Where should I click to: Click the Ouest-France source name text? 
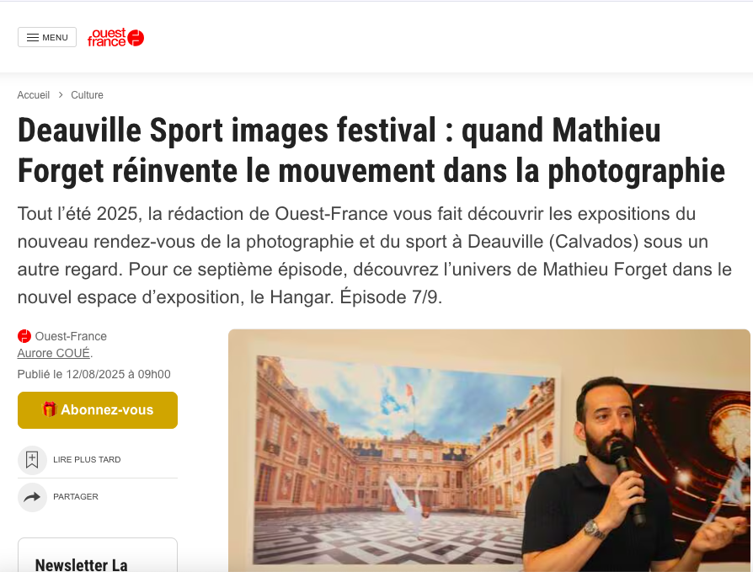pyautogui.click(x=71, y=336)
